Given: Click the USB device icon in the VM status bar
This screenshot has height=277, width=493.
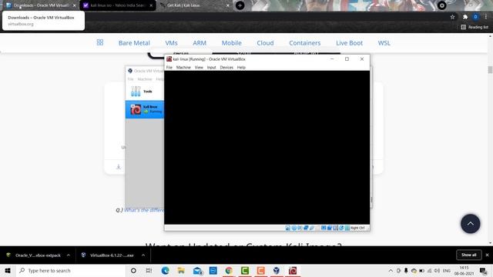Looking at the screenshot, I should [311, 228].
